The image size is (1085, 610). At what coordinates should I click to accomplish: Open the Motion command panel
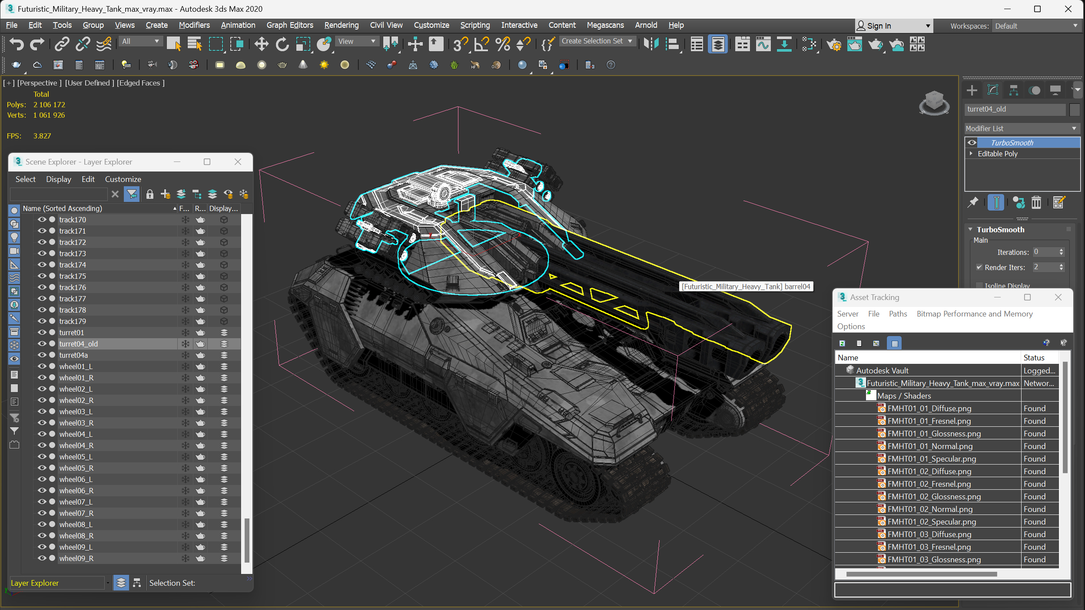click(1035, 90)
